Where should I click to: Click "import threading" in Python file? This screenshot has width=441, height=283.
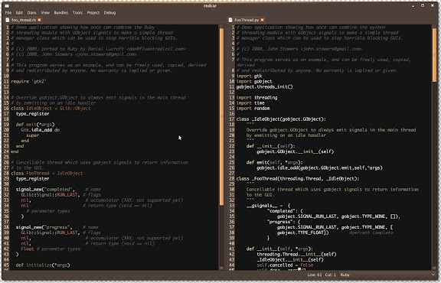pos(256,97)
